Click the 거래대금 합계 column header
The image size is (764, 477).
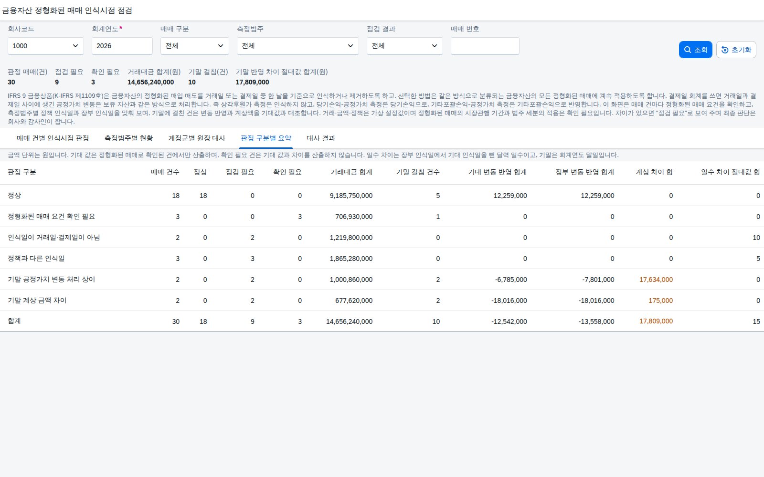pos(351,172)
